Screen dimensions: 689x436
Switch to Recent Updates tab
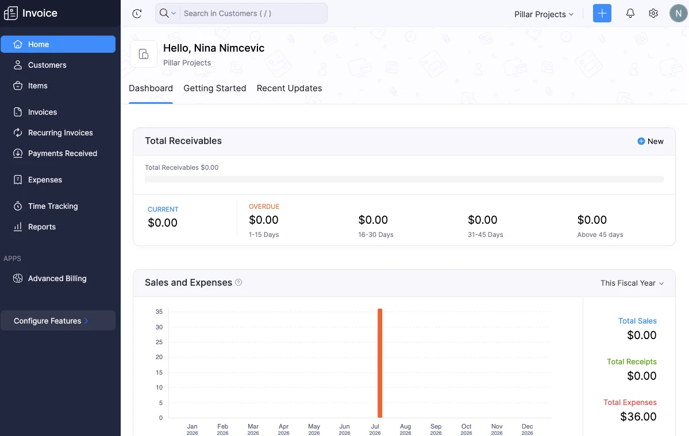[x=289, y=88]
